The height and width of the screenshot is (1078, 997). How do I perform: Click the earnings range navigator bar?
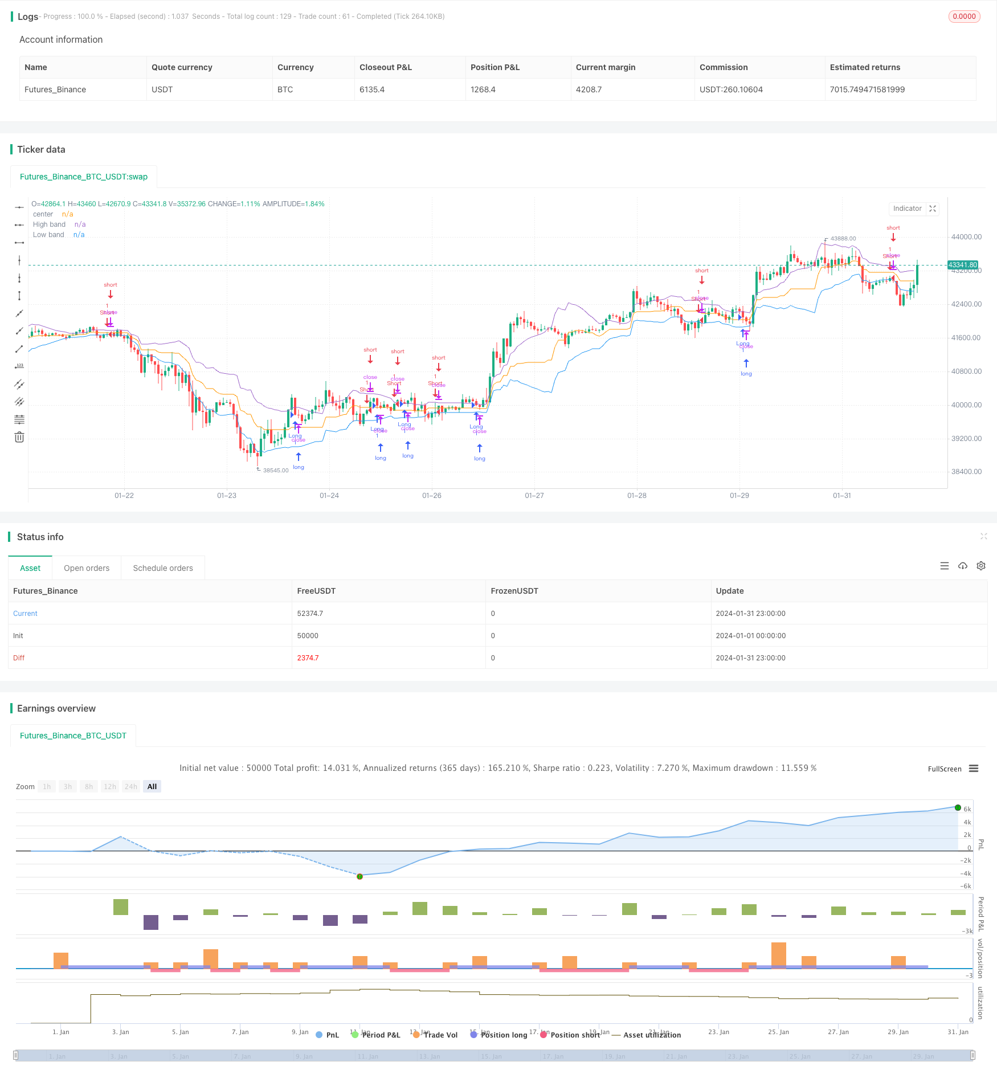(x=495, y=1056)
